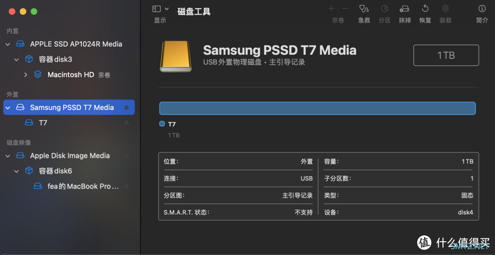Click the 磁盘映像 sidebar section header
The width and height of the screenshot is (495, 255).
(x=19, y=142)
